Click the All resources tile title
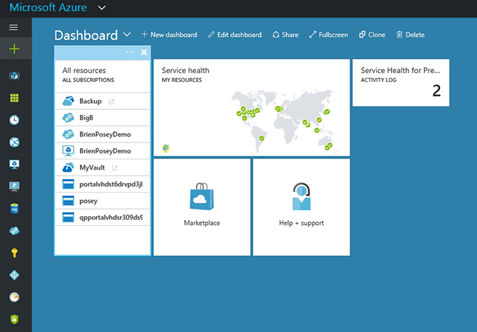The width and height of the screenshot is (477, 332). tap(84, 71)
